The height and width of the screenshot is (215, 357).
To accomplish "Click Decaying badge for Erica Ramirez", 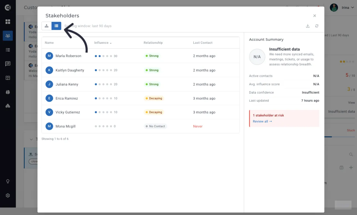I will (x=154, y=98).
